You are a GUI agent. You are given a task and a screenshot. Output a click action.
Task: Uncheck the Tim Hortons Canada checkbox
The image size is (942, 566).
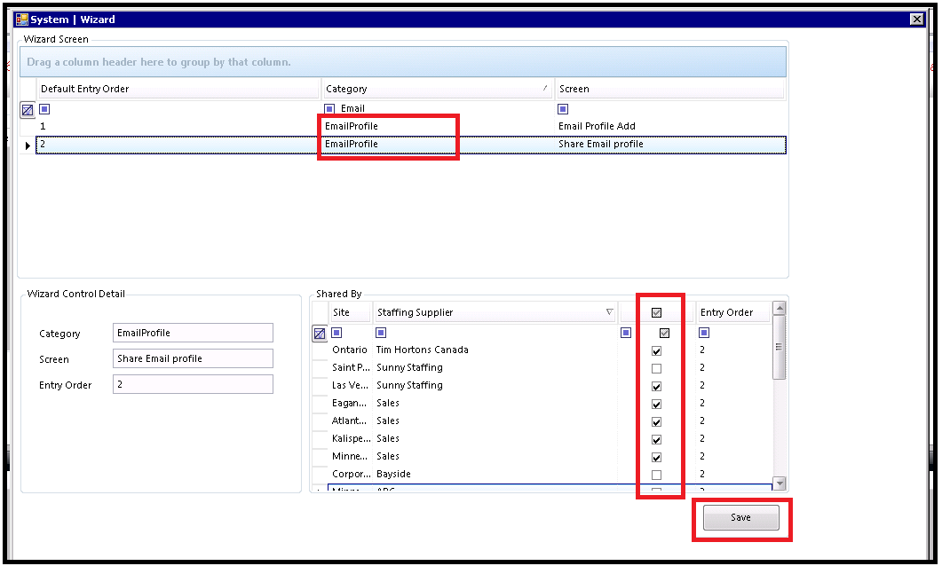coord(657,351)
